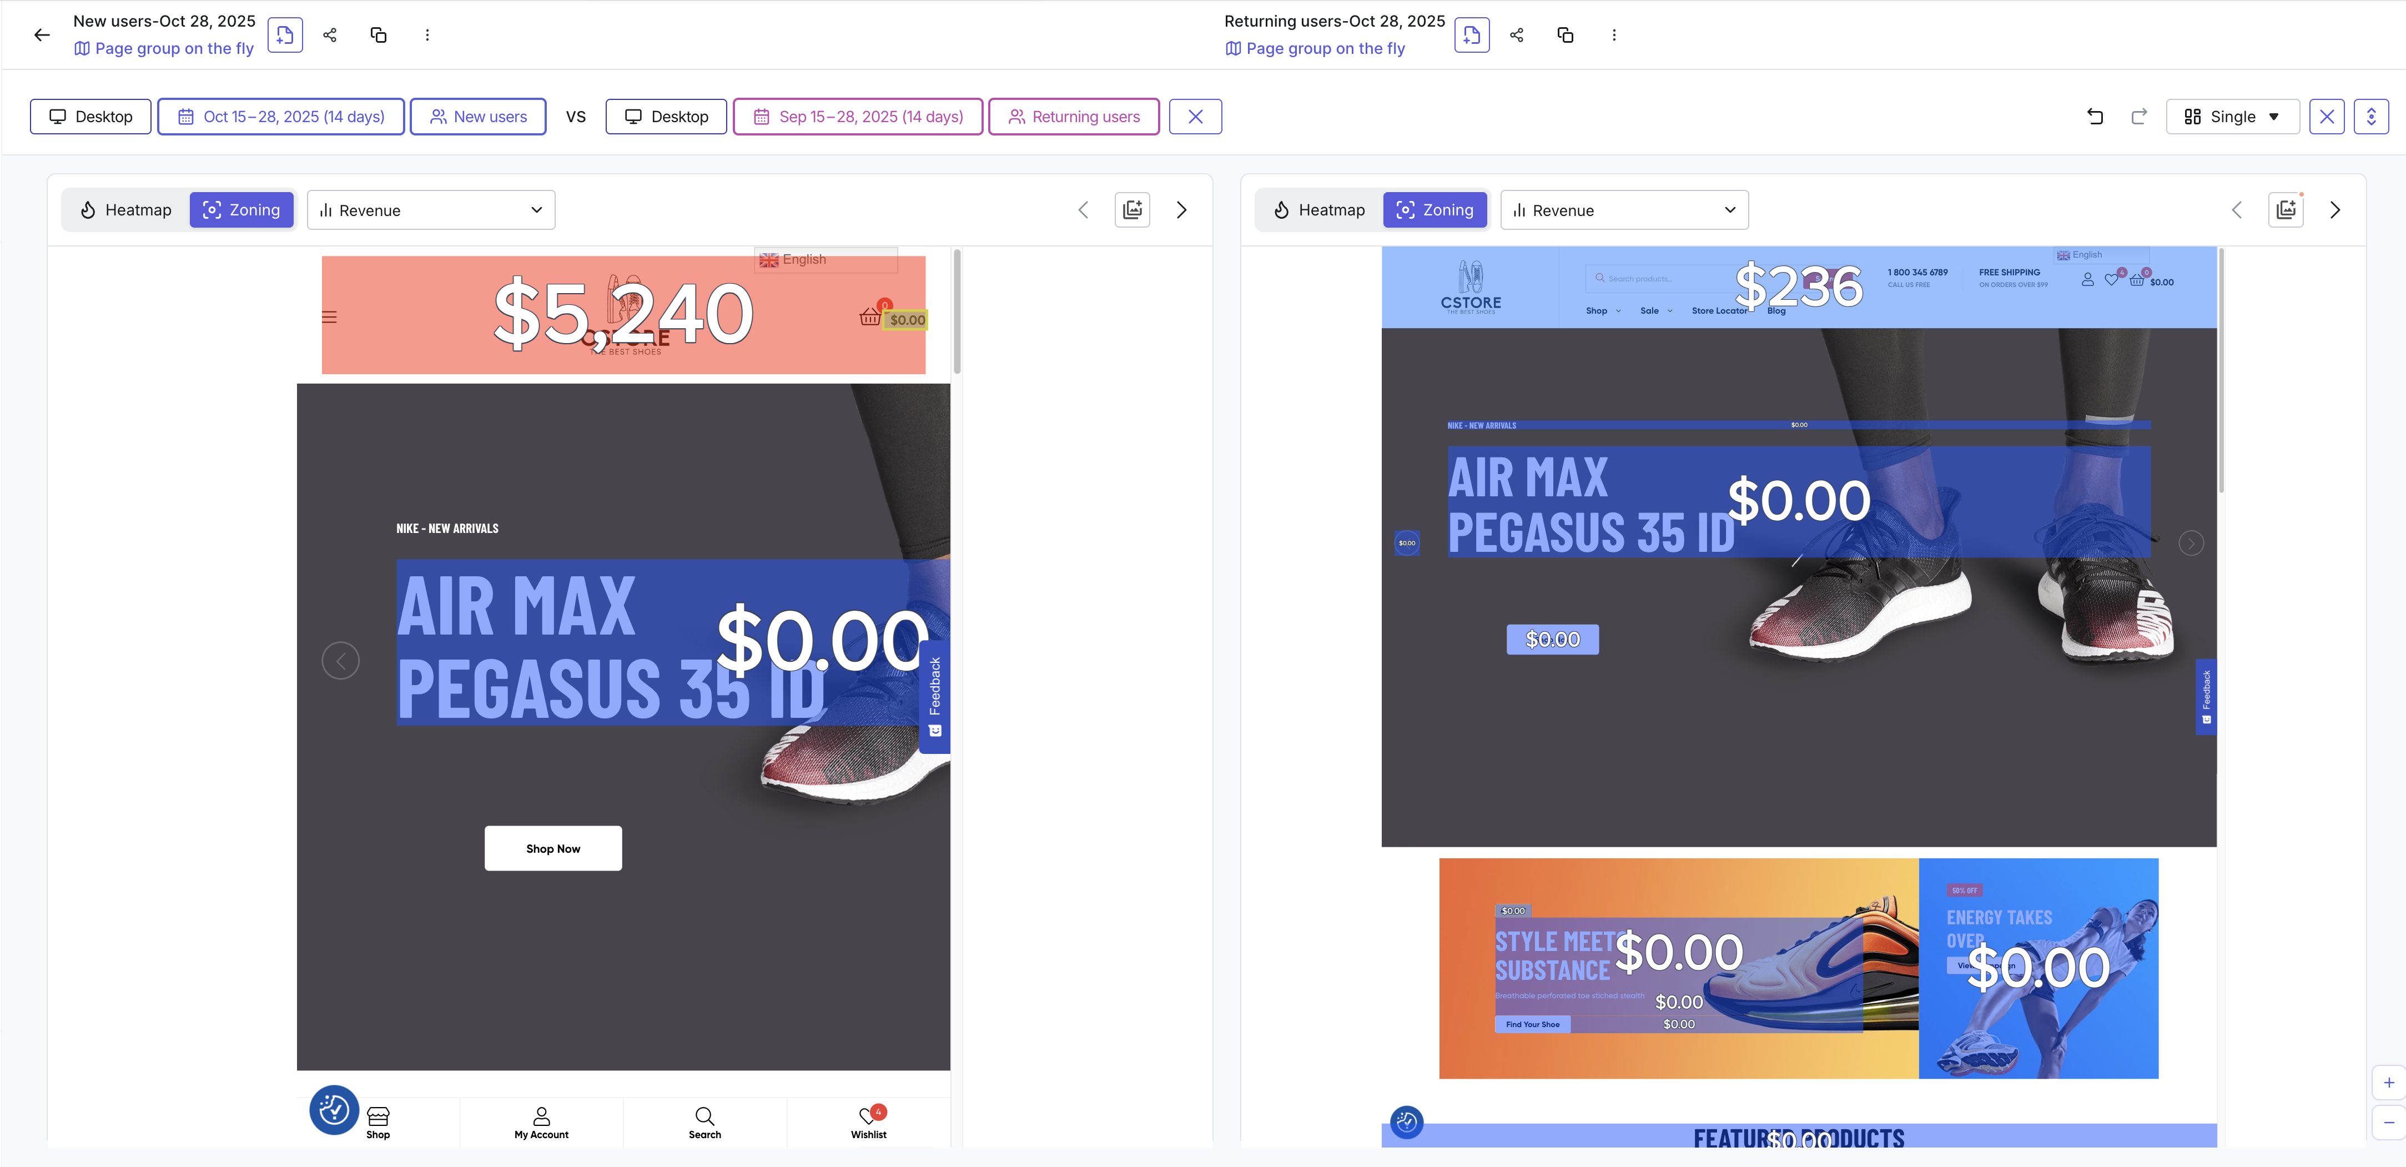Go back using the left arrow icon
This screenshot has height=1167, width=2406.
(x=42, y=36)
